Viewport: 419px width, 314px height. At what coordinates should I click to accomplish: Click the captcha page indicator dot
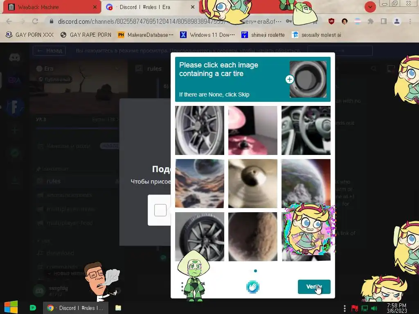(255, 271)
